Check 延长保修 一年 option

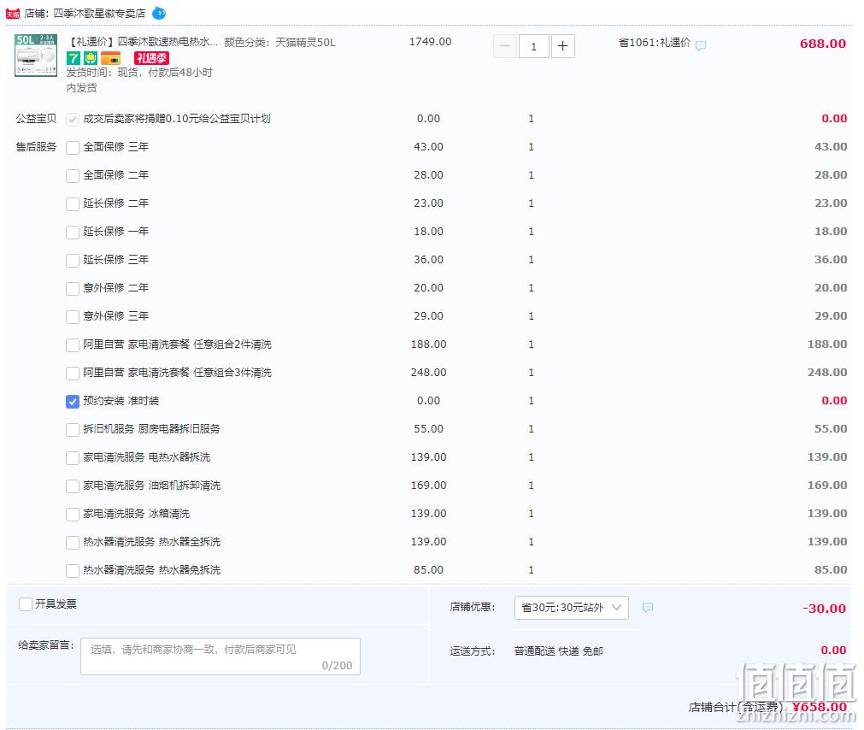pyautogui.click(x=72, y=232)
